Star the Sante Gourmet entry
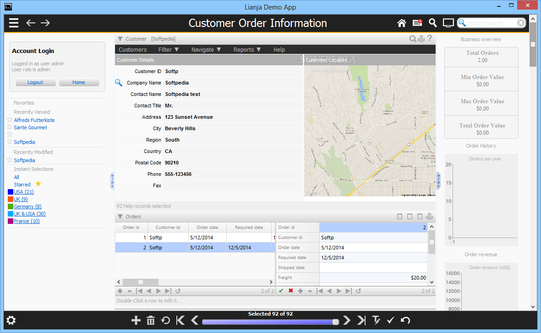The height and width of the screenshot is (333, 541). (10, 127)
